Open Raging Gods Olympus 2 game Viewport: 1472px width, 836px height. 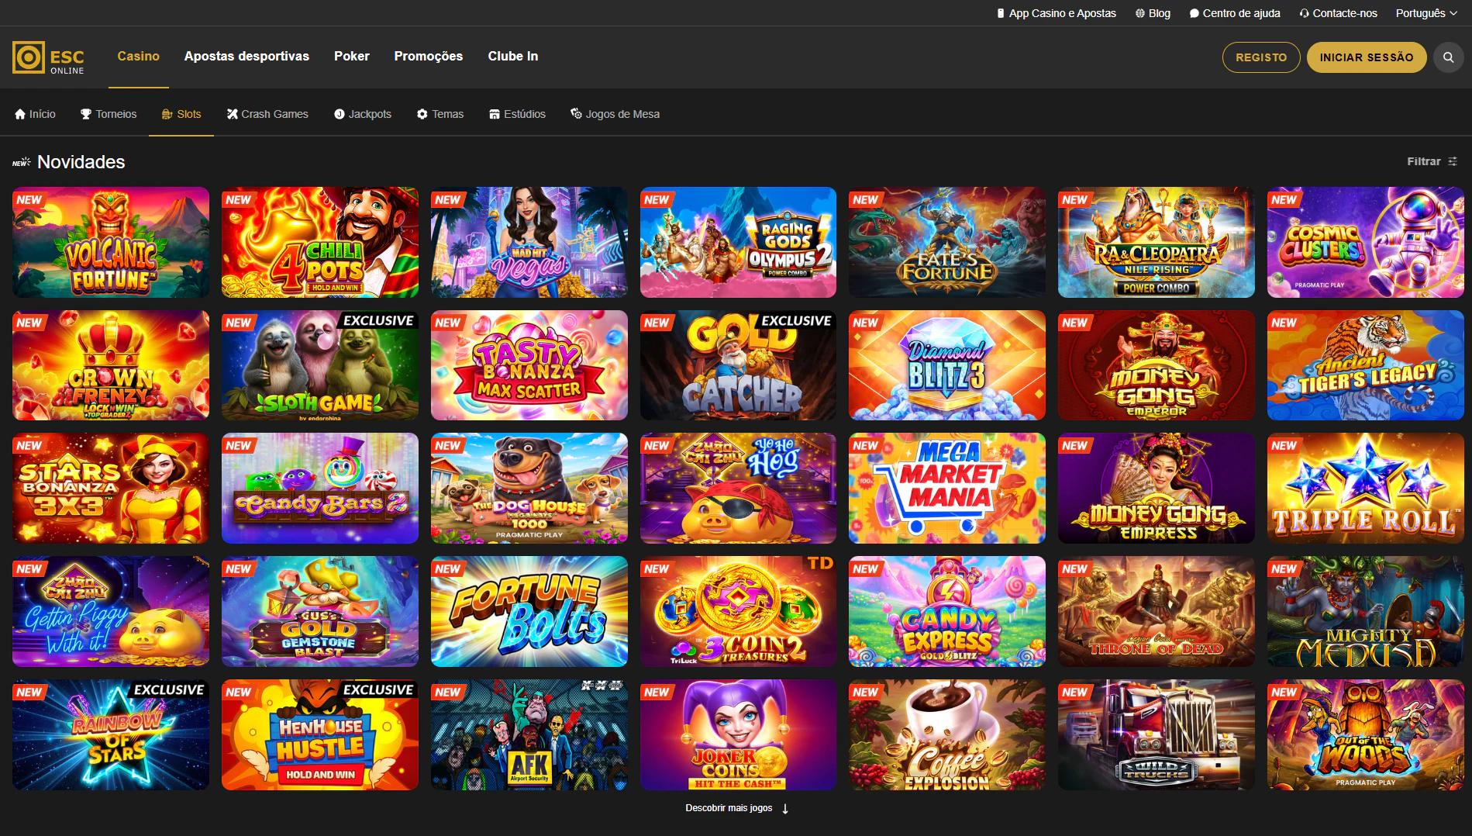click(738, 242)
